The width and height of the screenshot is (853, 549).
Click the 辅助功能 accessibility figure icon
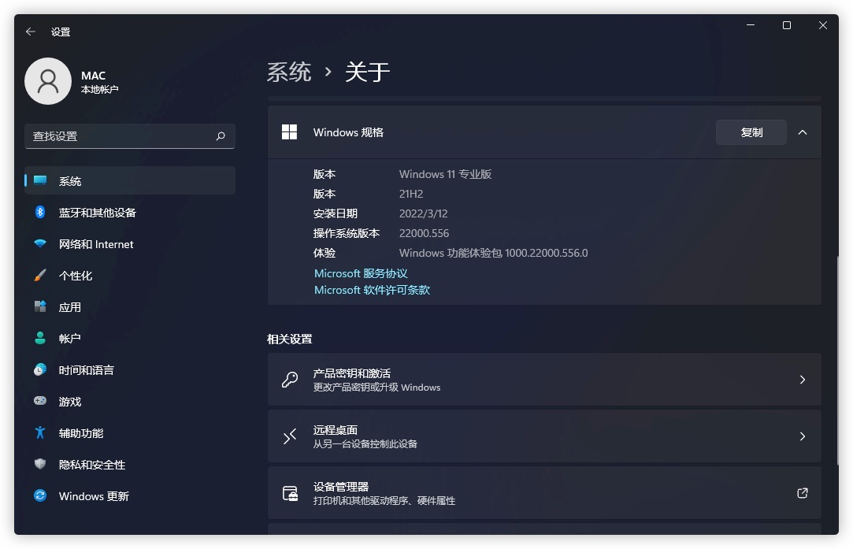point(40,432)
